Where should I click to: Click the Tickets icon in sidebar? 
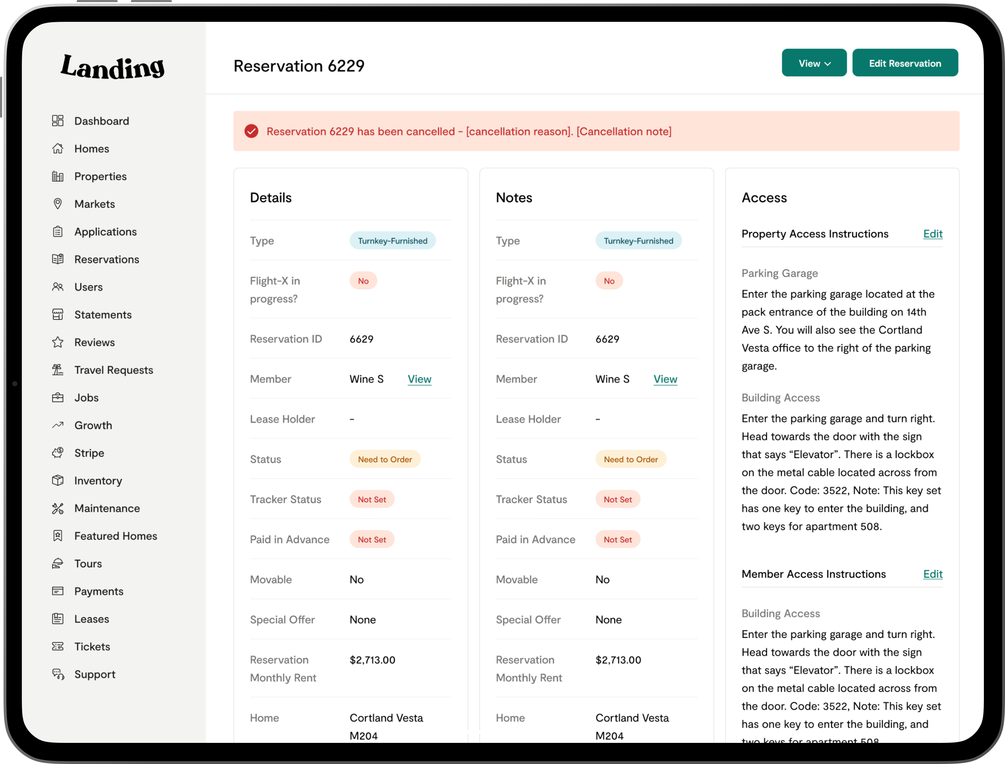[58, 647]
